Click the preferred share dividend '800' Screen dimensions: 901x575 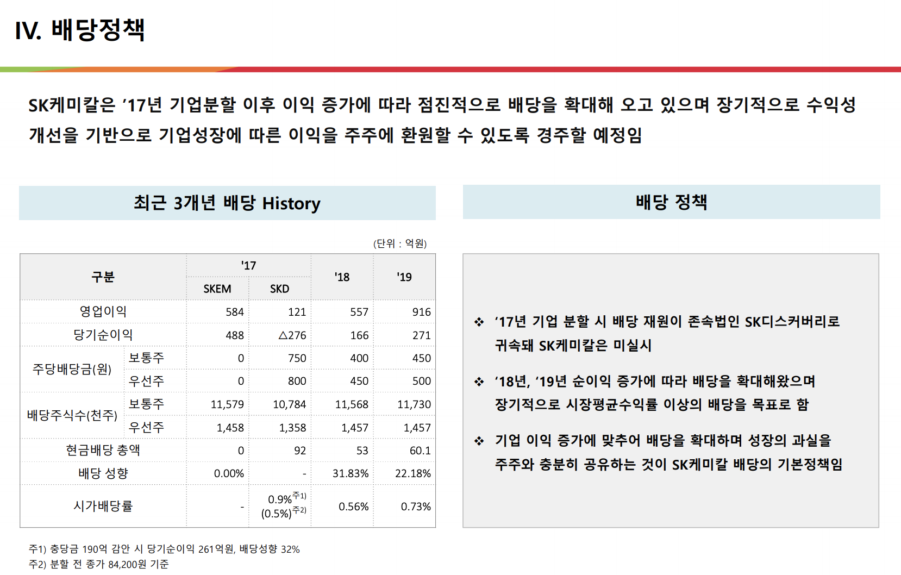tap(297, 381)
